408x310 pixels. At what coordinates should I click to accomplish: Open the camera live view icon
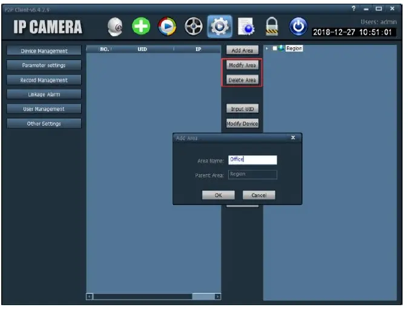[115, 27]
